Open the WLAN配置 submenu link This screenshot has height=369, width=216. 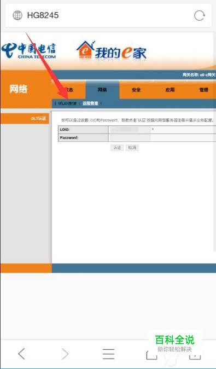click(x=67, y=103)
